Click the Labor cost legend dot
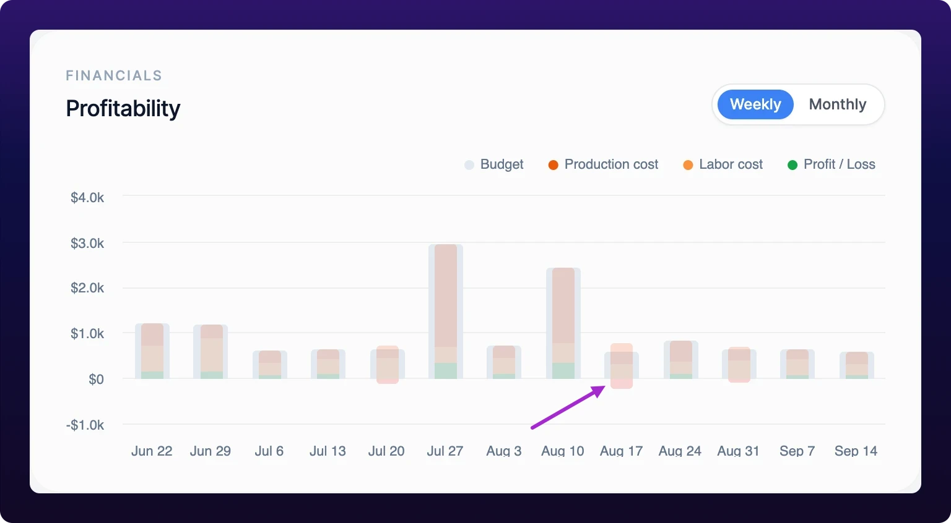951x523 pixels. click(688, 165)
